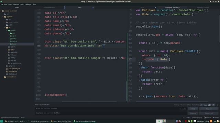Viewport: 220px width, 123px height.
Task: Close the find and replace panel
Action: pyautogui.click(x=218, y=105)
